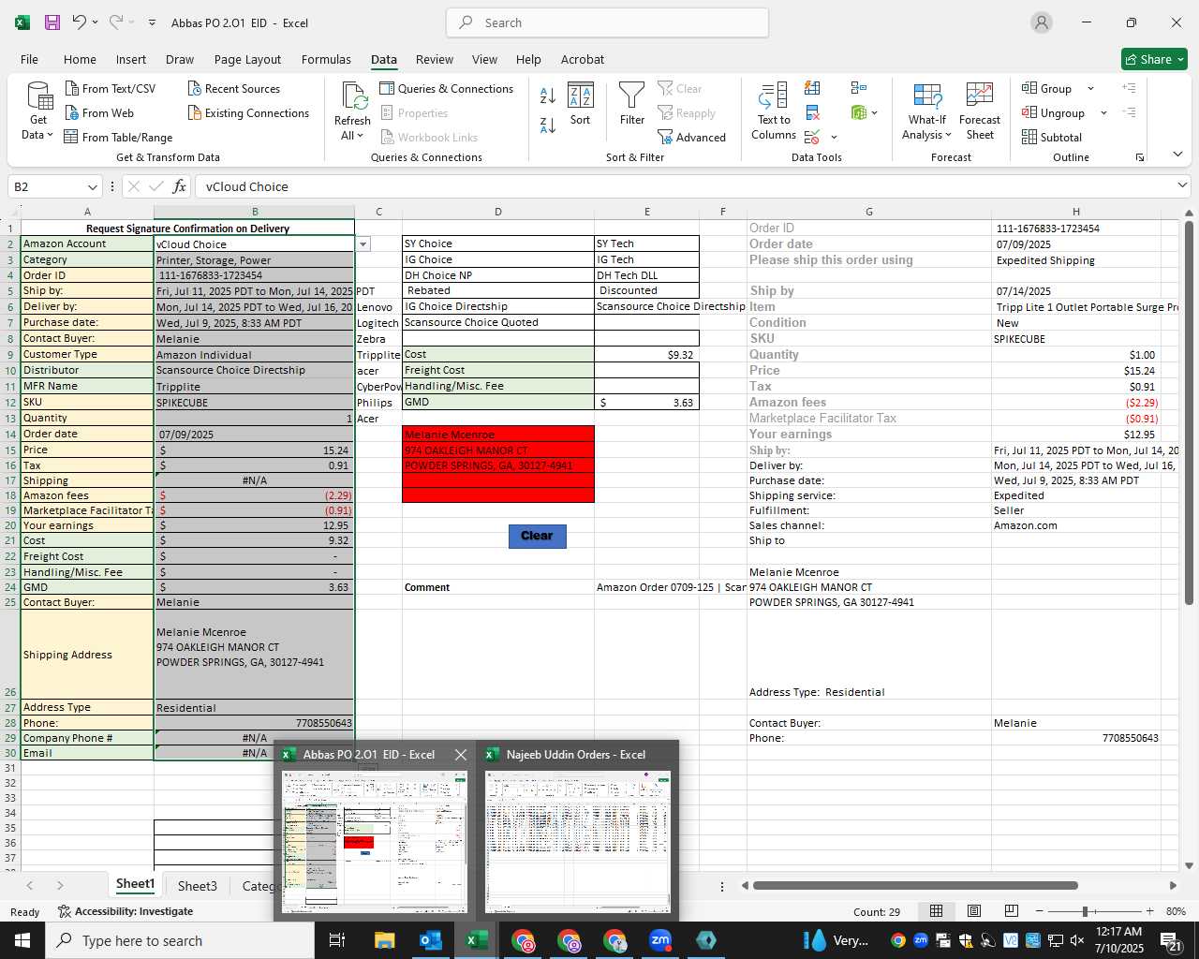Click Text to Columns
Screen dimensions: 1199x959
(x=774, y=111)
